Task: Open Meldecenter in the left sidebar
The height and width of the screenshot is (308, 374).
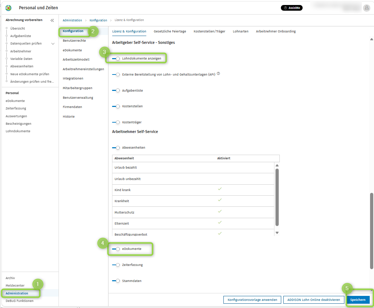Action: tap(15, 286)
